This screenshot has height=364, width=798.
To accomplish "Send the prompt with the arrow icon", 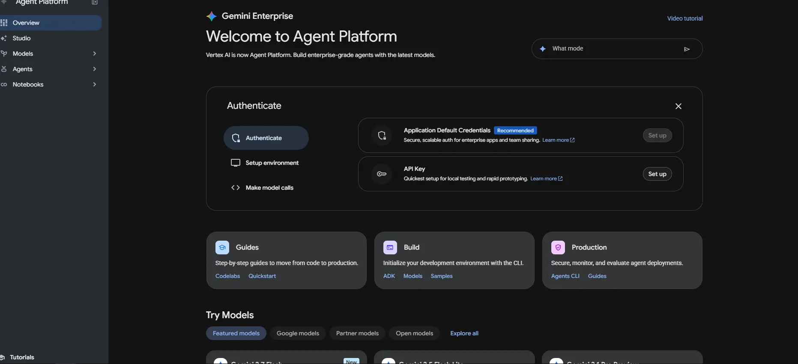I will coord(687,49).
